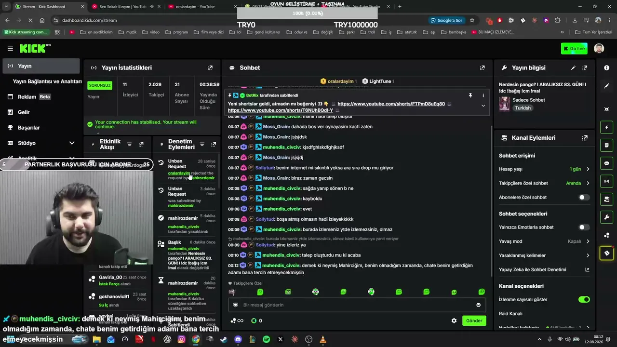Pop out the Yayın İstatistikleri panel

click(210, 68)
